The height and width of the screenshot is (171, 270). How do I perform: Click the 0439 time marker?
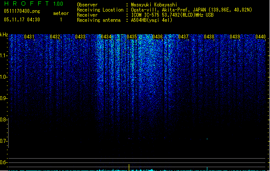click(x=235, y=37)
